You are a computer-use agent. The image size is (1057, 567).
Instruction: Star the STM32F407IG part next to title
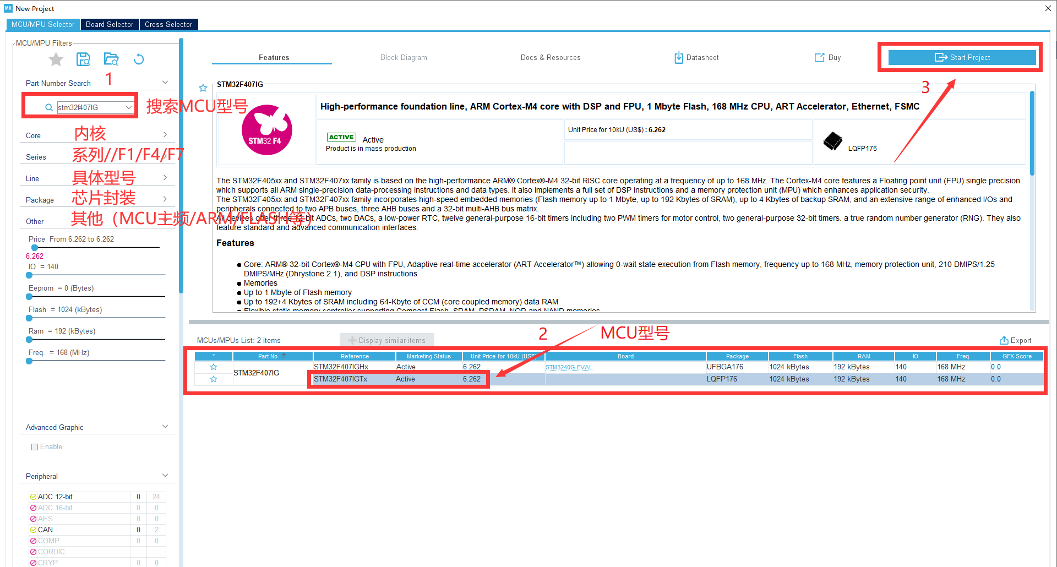203,88
